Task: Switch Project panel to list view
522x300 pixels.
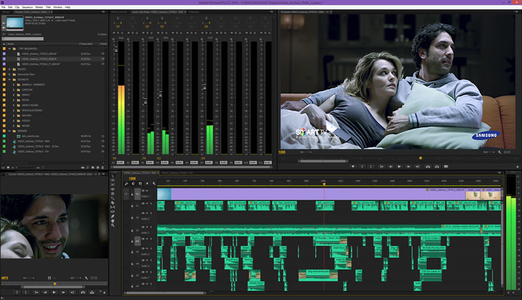Action: click(4, 168)
